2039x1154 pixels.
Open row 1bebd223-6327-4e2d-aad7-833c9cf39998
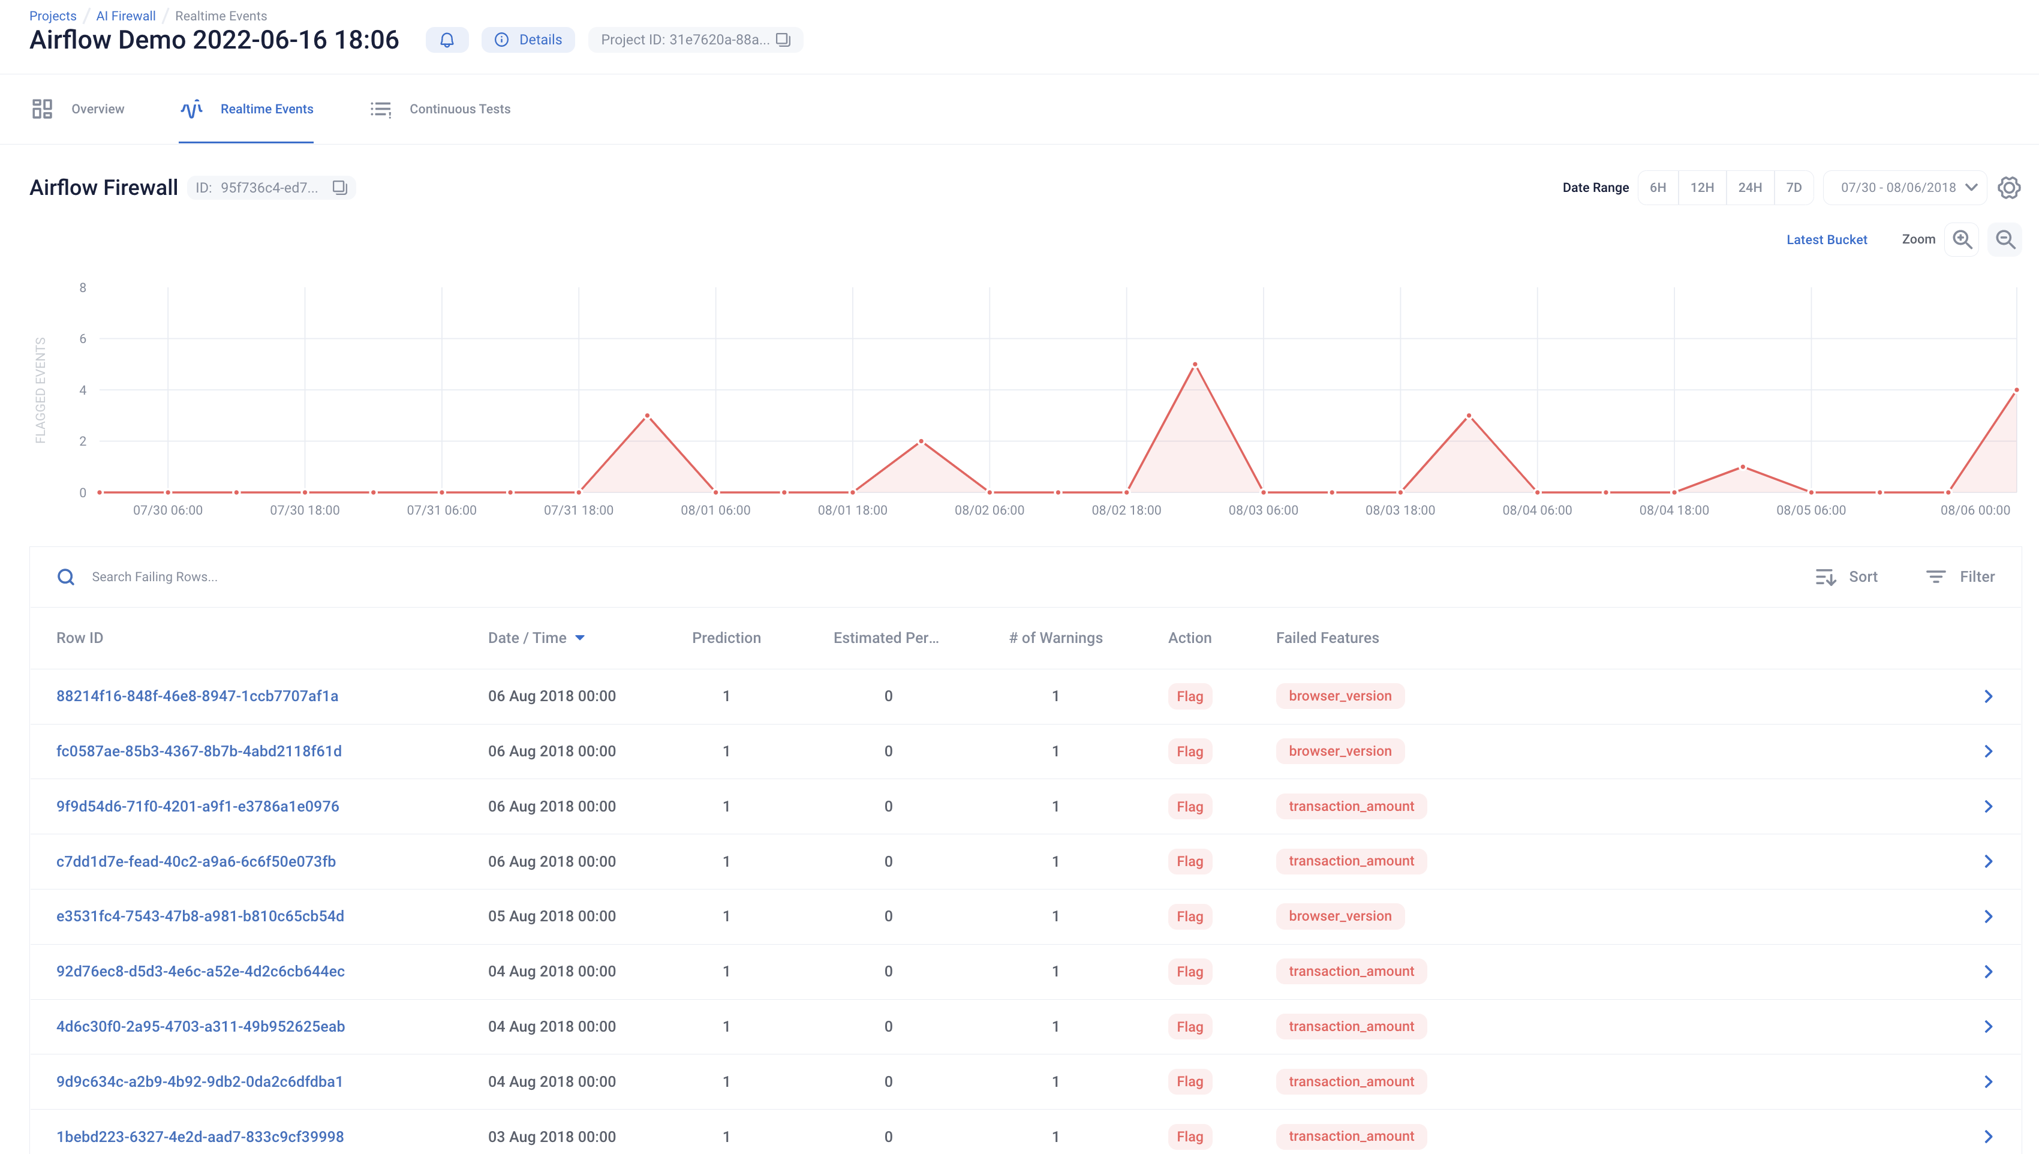tap(200, 1137)
